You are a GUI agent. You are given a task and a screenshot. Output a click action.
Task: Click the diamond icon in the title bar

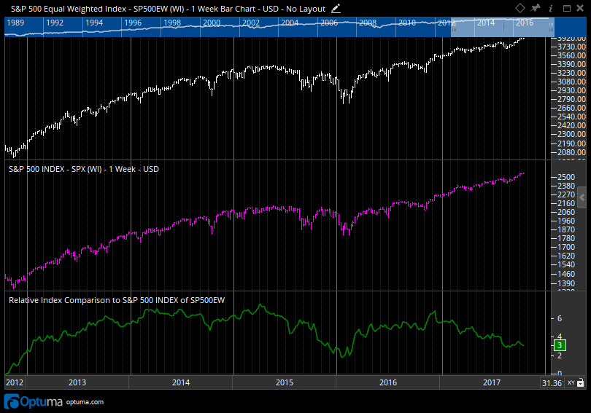coord(519,8)
